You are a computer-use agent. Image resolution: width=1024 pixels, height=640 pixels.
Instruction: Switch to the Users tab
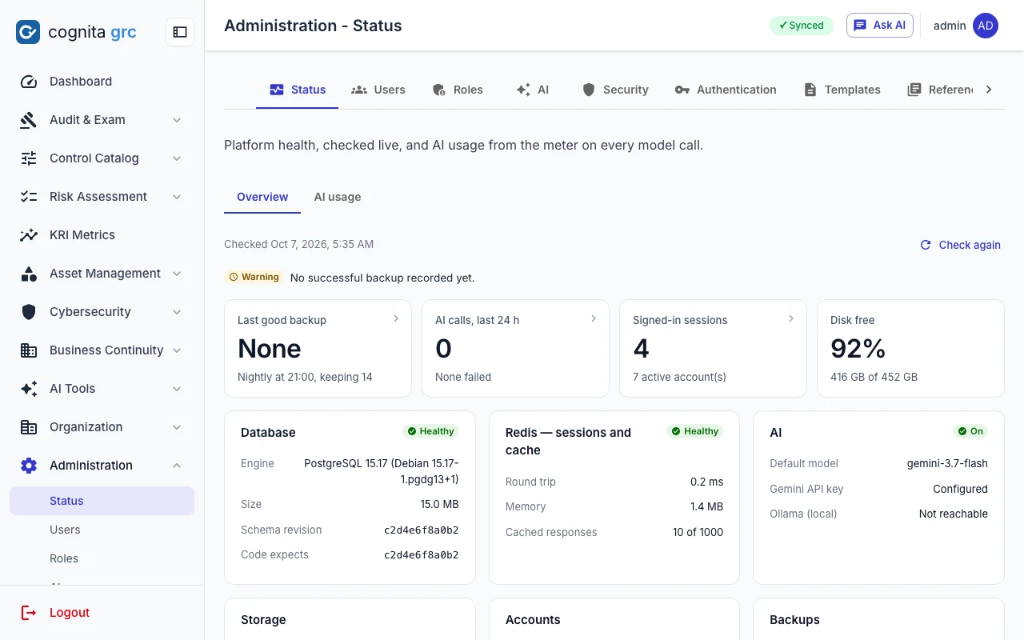(378, 90)
